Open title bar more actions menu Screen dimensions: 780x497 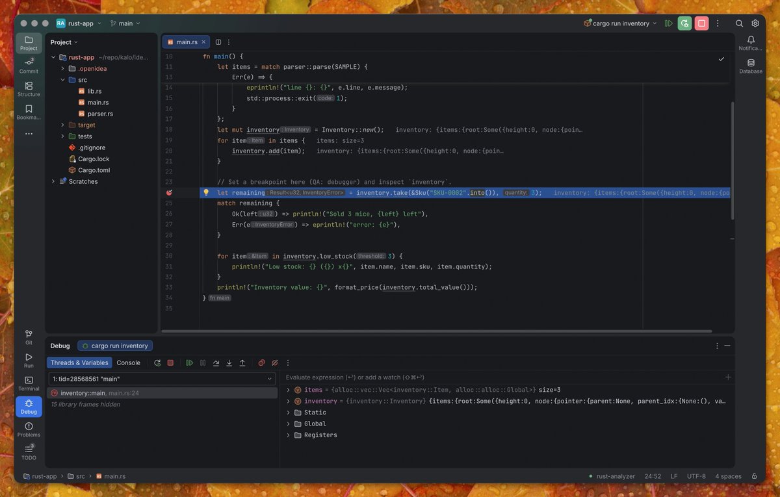coord(718,23)
